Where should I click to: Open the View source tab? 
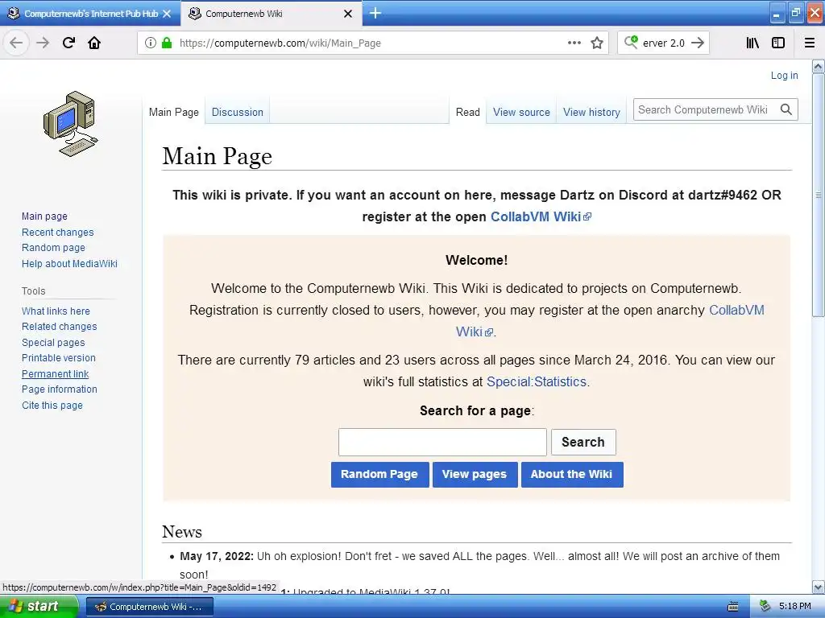521,112
